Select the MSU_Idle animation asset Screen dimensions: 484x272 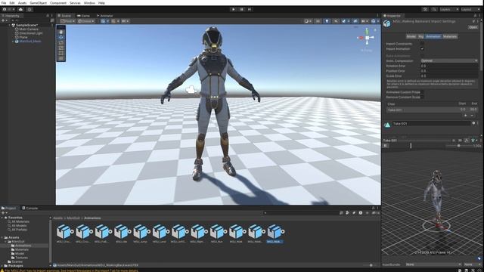pyautogui.click(x=121, y=233)
